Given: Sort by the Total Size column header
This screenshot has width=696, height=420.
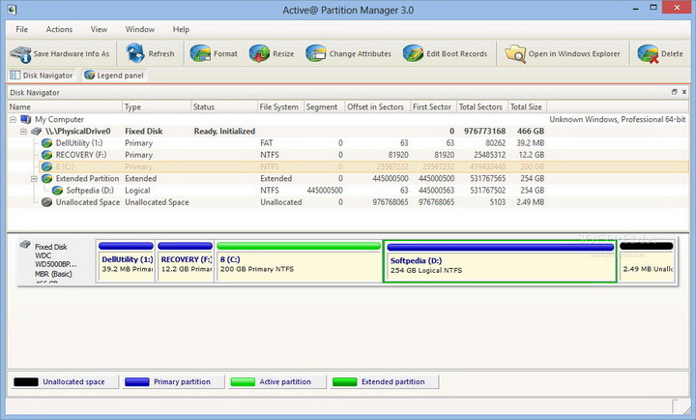Looking at the screenshot, I should (528, 106).
